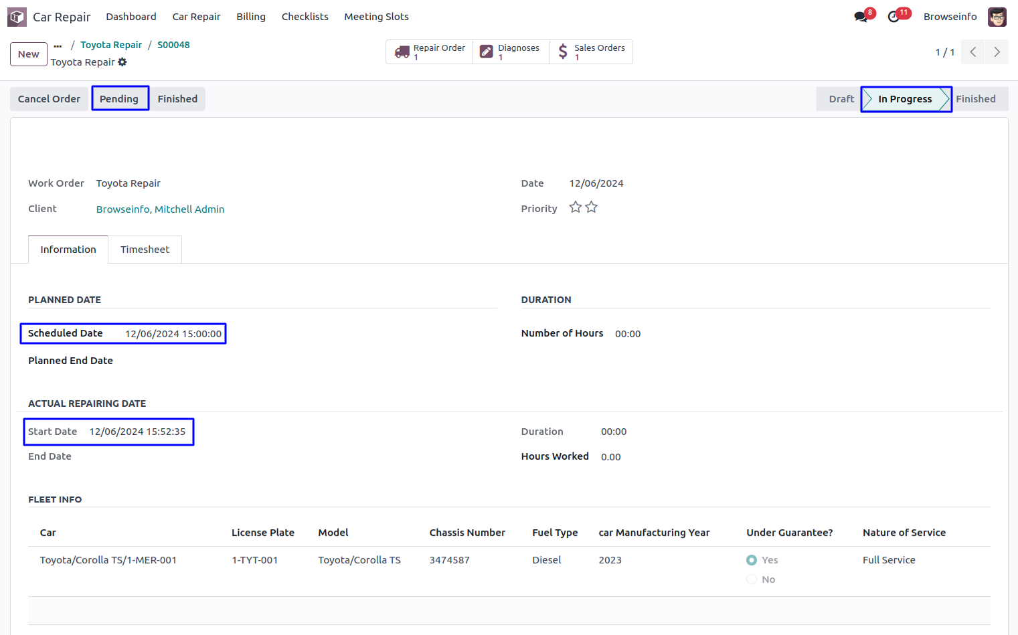Go to next record arrow
The height and width of the screenshot is (635, 1018).
[997, 52]
